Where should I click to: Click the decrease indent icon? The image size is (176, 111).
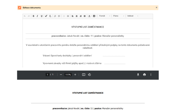point(64,16)
